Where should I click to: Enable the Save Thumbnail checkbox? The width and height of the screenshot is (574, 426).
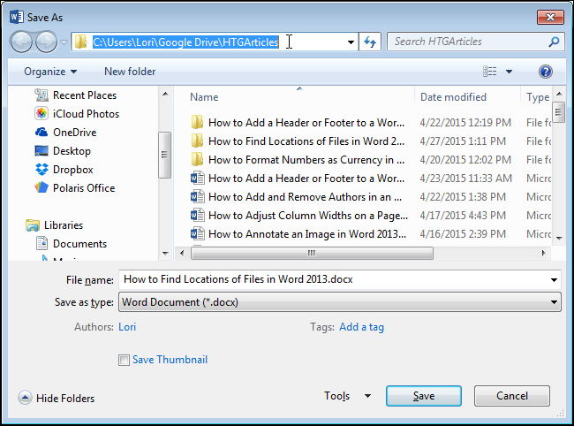click(124, 360)
